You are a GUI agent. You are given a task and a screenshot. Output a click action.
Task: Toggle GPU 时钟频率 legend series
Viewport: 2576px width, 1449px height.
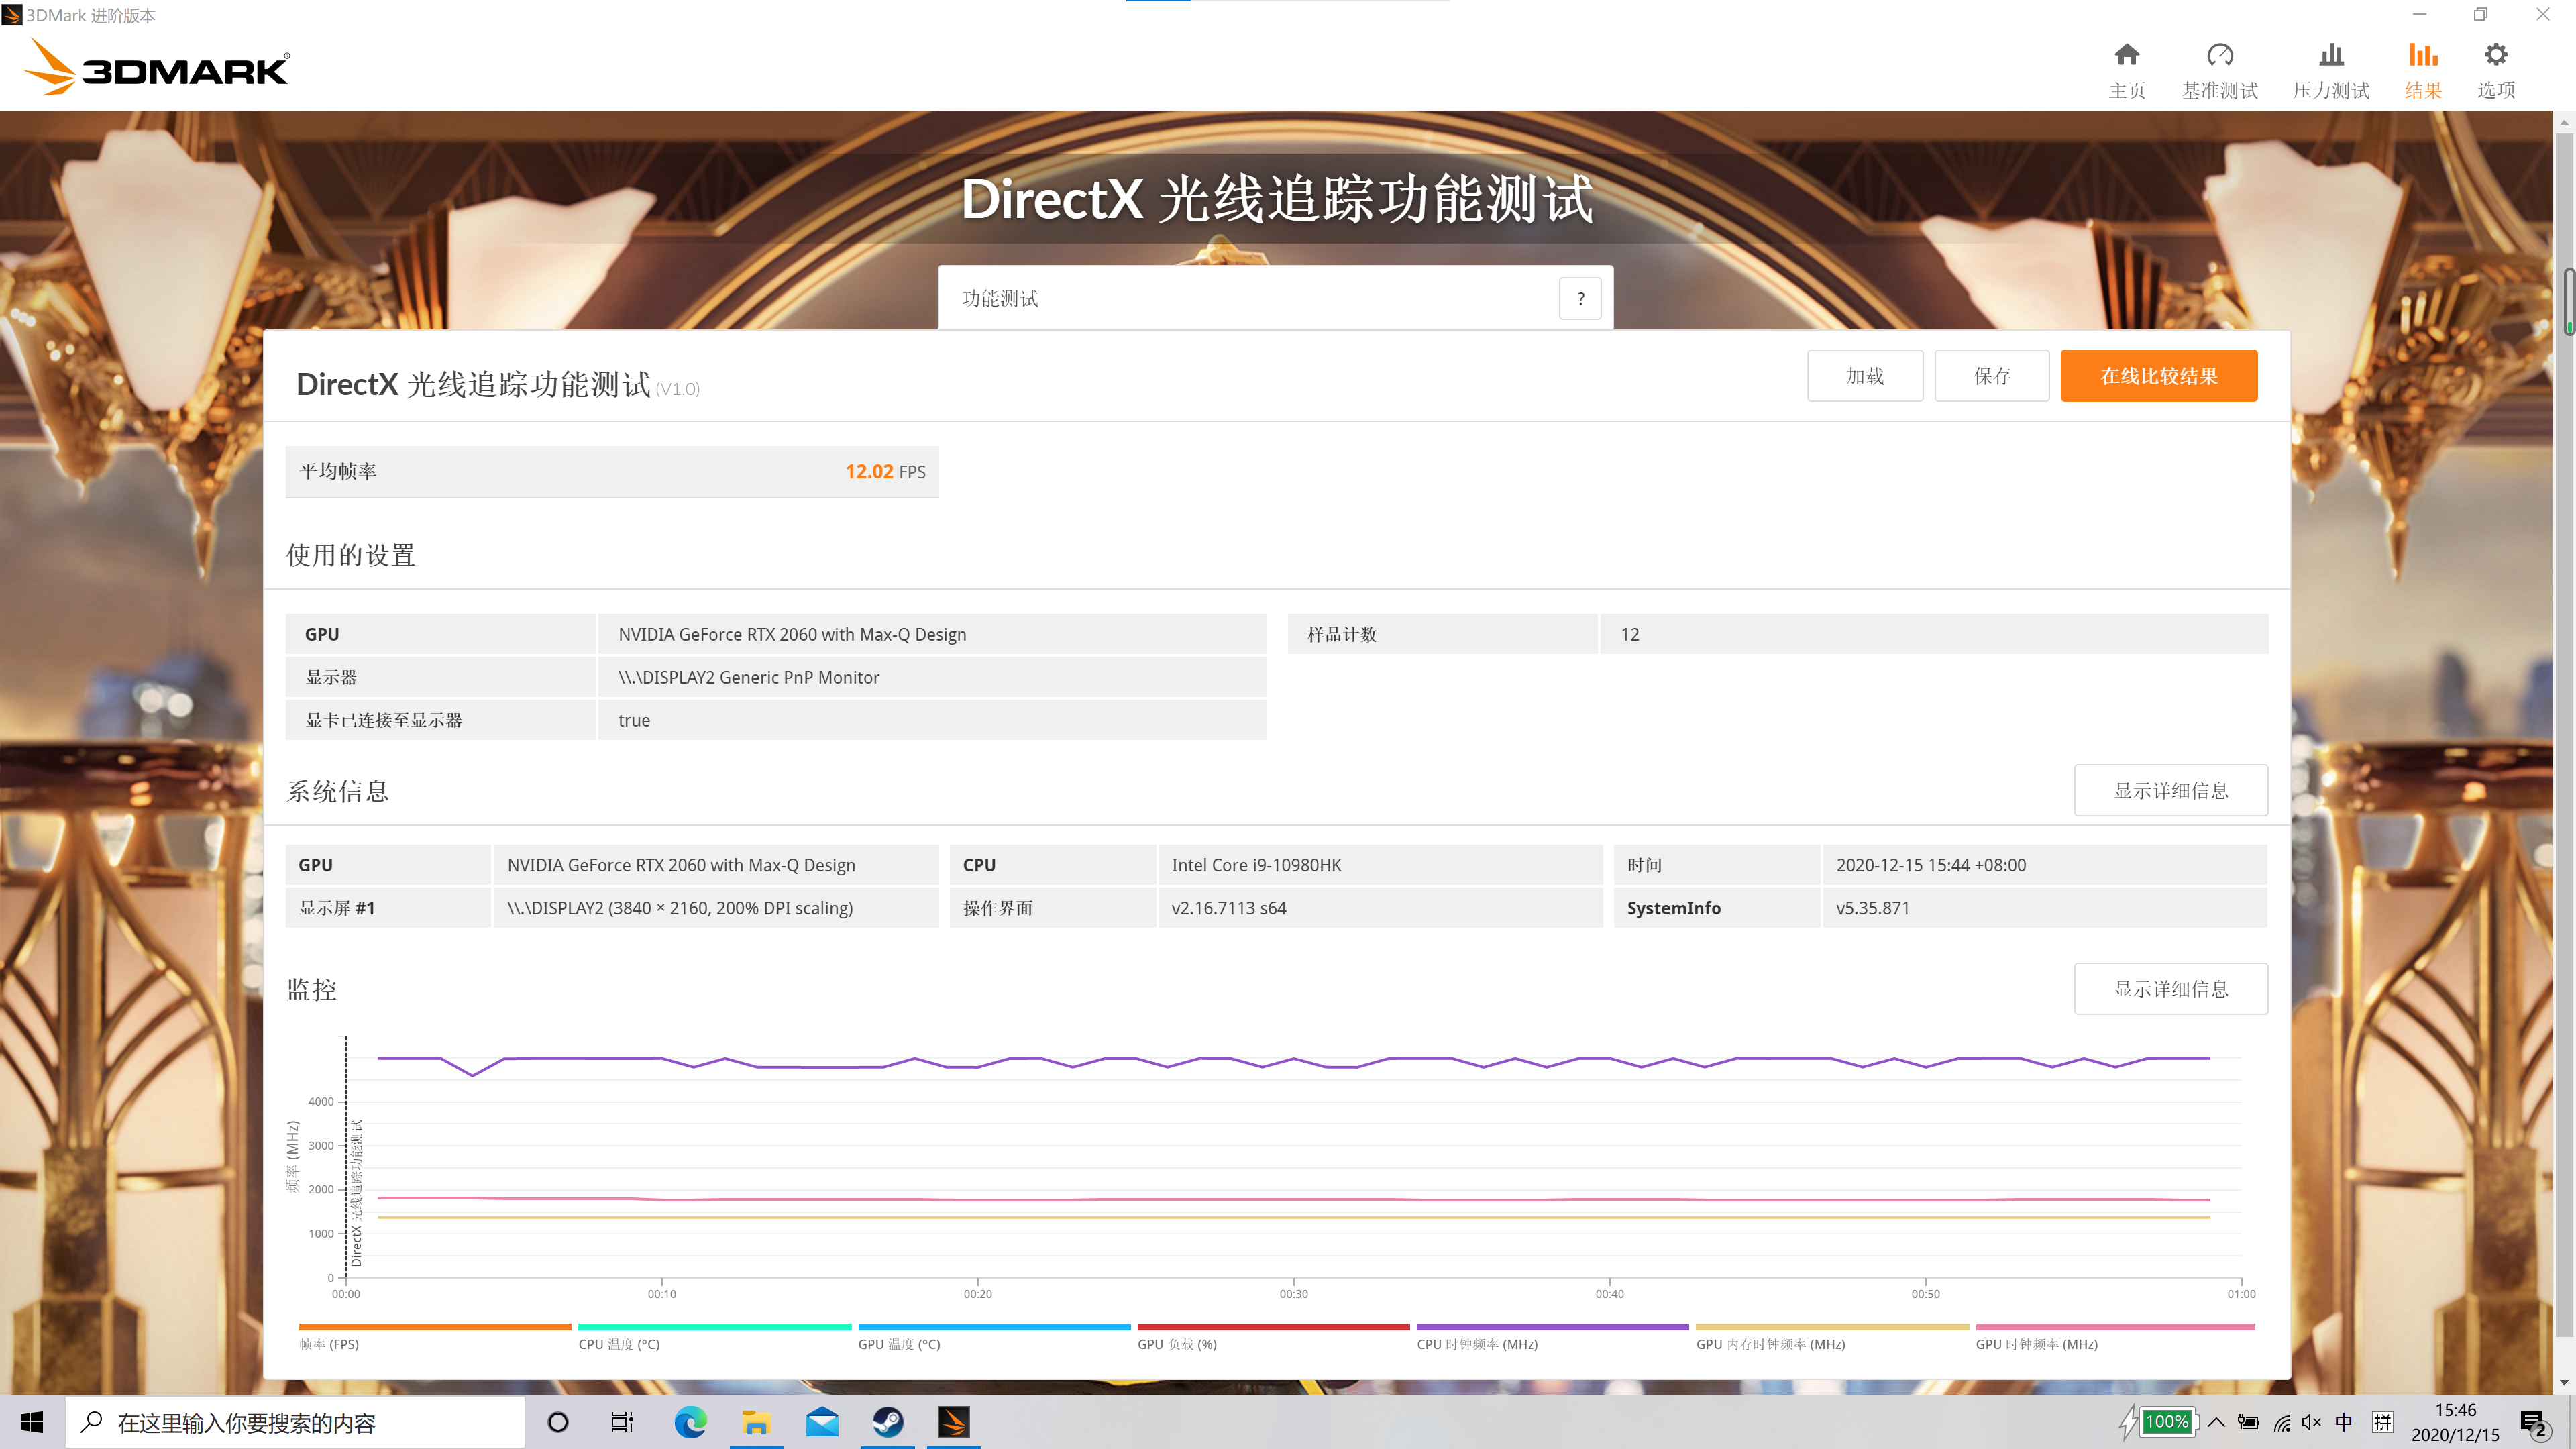2115,1337
